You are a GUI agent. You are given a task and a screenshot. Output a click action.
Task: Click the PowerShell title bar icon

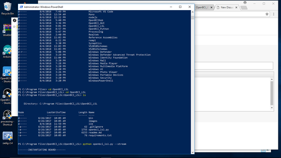22,7
